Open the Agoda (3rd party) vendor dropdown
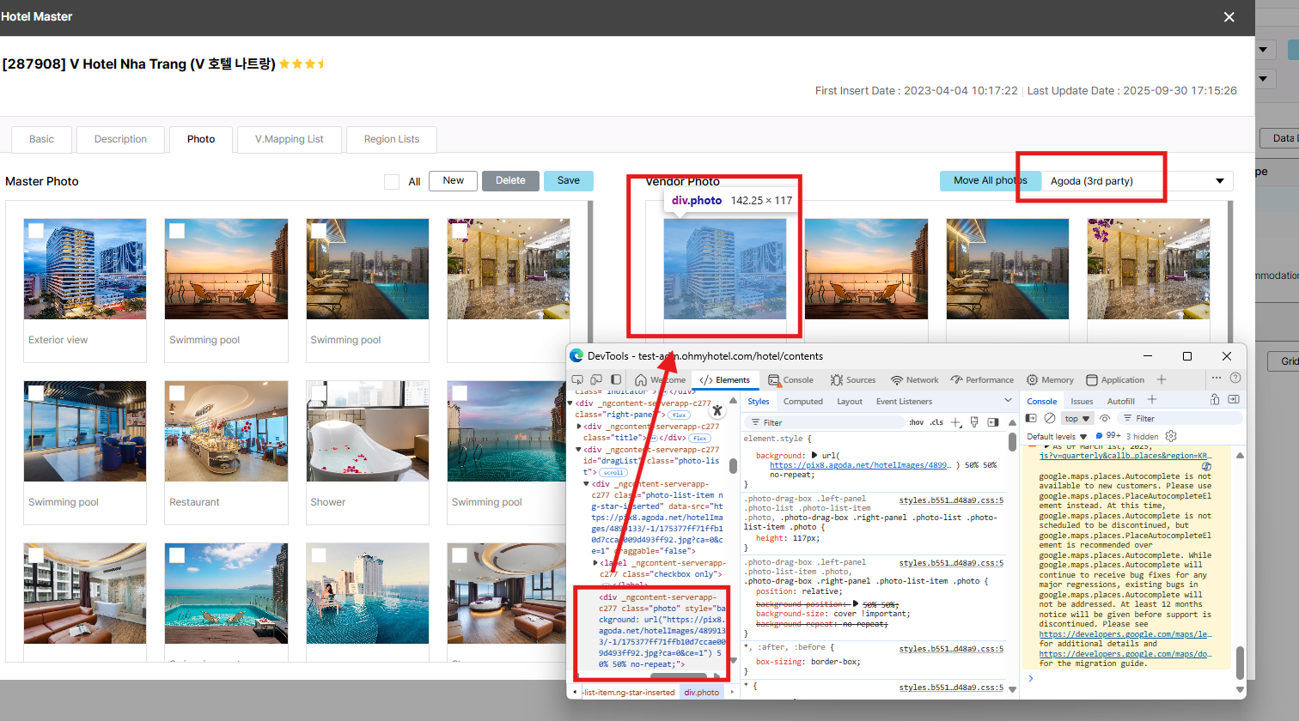This screenshot has width=1299, height=721. click(x=1137, y=181)
